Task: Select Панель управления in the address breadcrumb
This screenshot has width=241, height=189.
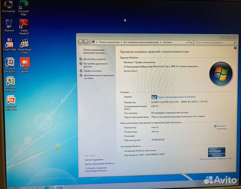Action: pyautogui.click(x=109, y=42)
